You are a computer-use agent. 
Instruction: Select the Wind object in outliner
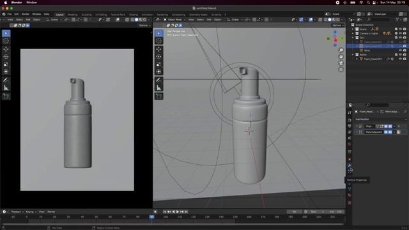367,50
